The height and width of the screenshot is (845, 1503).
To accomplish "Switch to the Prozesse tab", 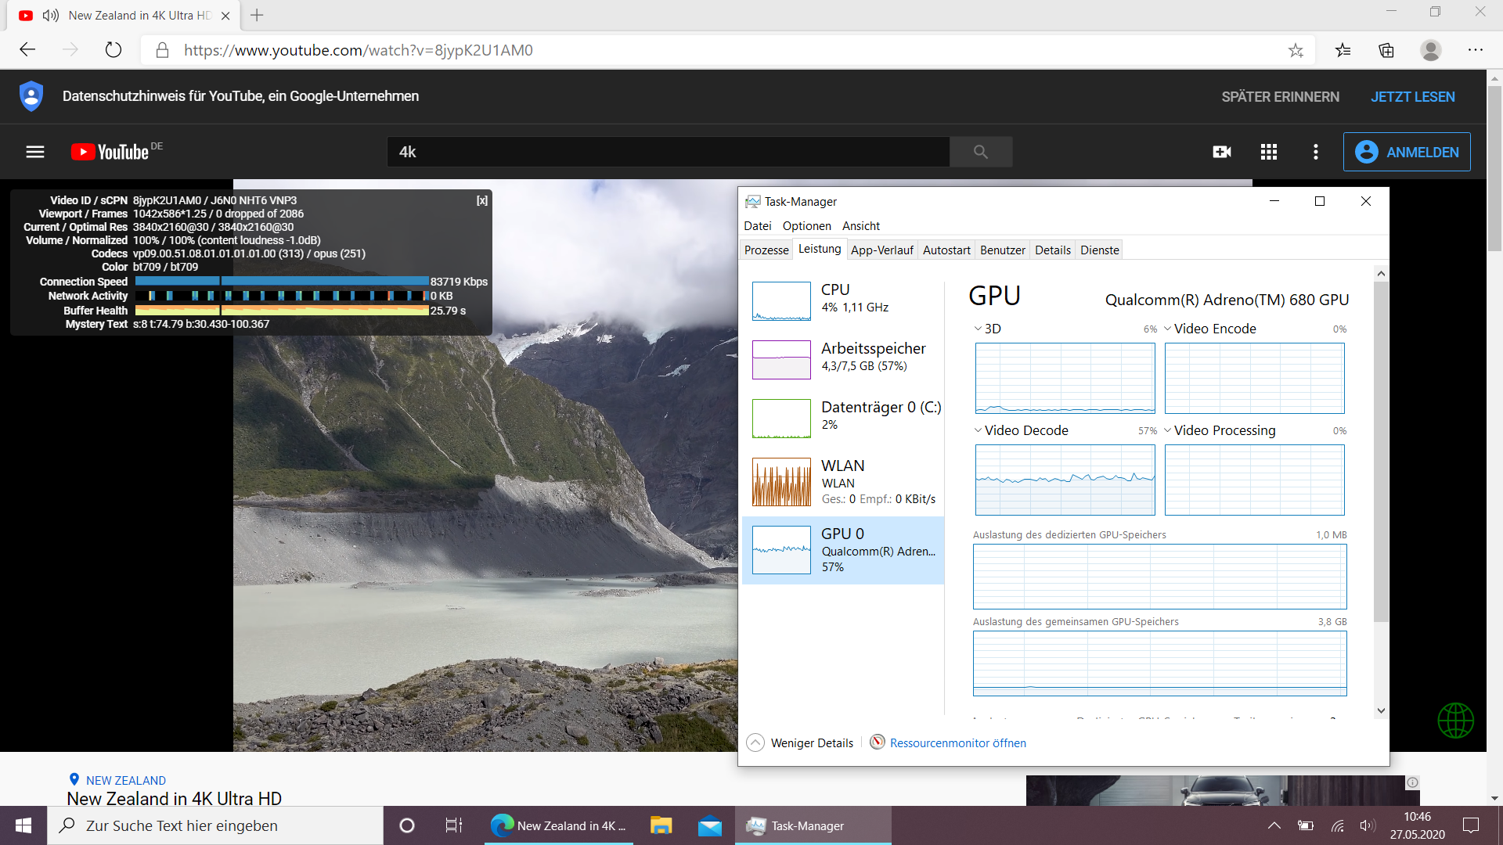I will [766, 250].
